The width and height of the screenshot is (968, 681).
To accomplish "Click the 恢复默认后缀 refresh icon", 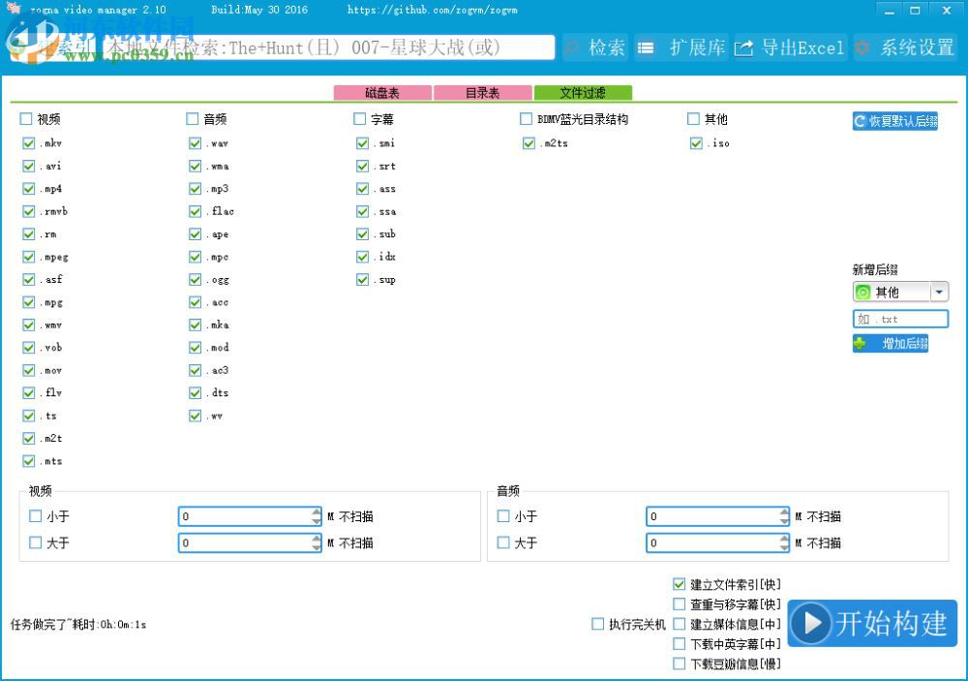I will (858, 120).
